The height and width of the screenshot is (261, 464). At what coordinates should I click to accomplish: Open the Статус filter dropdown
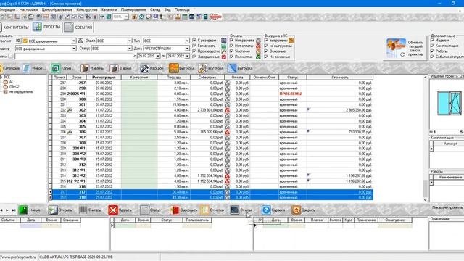tap(129, 49)
